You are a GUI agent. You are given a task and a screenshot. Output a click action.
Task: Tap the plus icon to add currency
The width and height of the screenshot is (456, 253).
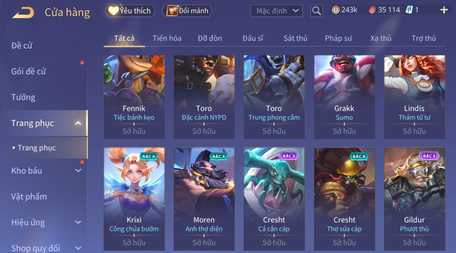tap(444, 10)
